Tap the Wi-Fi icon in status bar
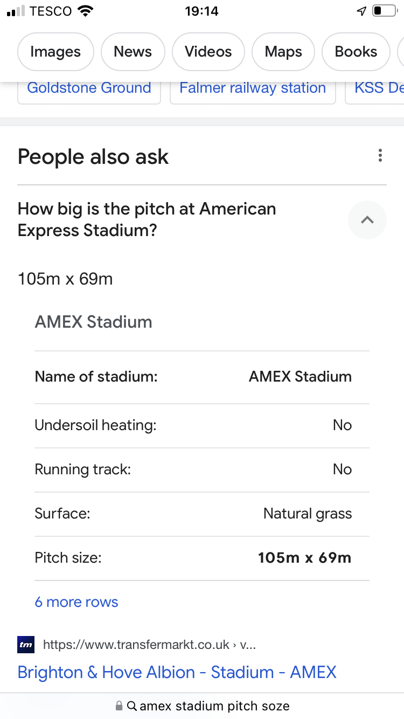404x719 pixels. (x=85, y=11)
